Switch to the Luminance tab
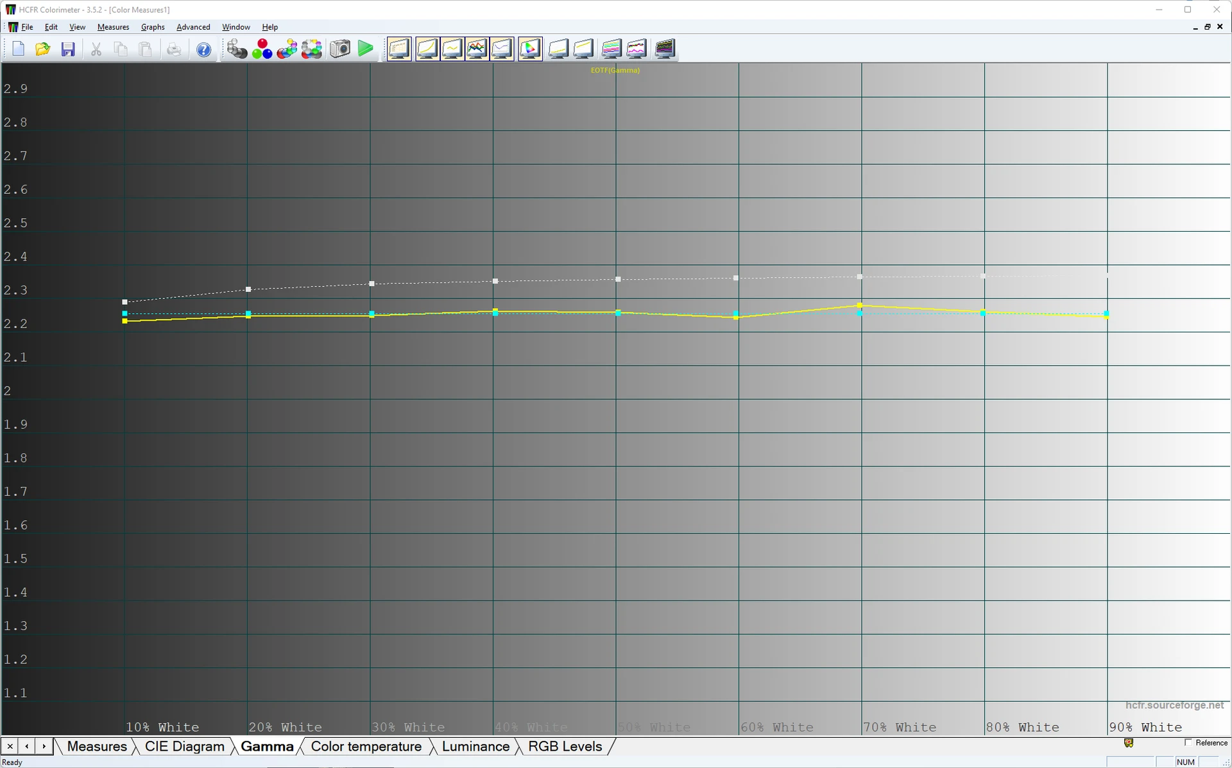Viewport: 1232px width, 768px height. coord(475,747)
